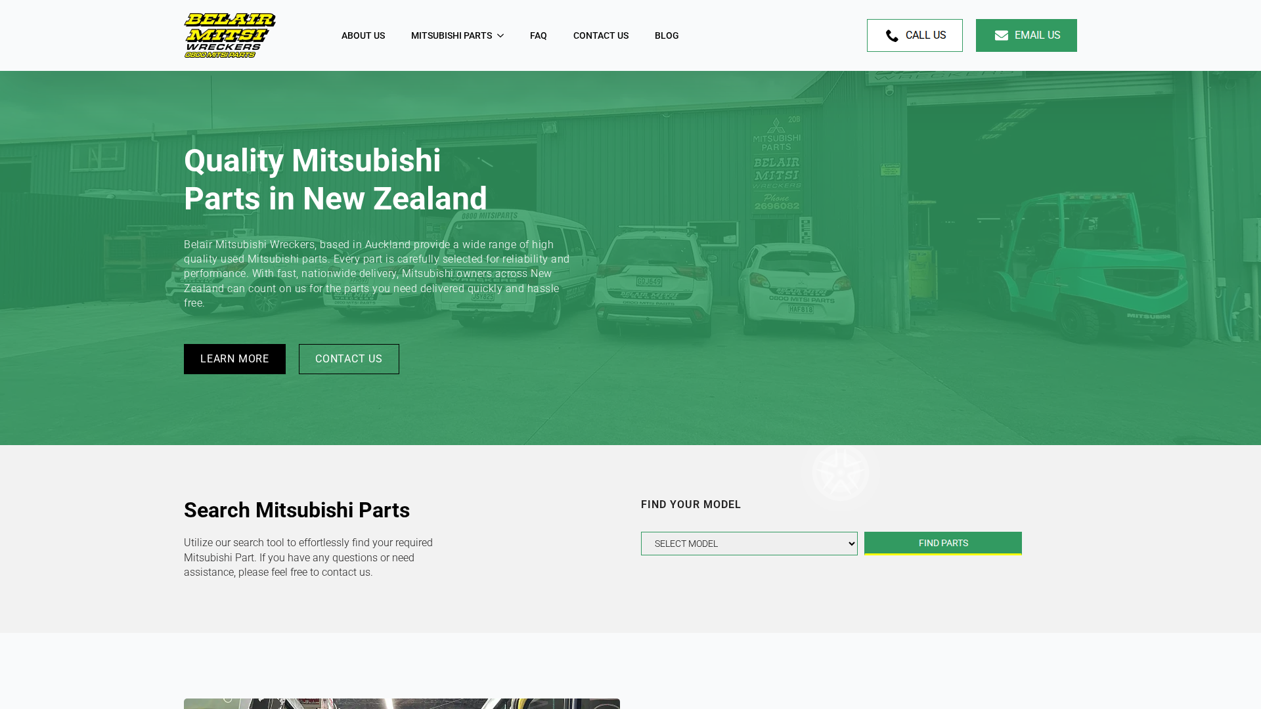The height and width of the screenshot is (709, 1261).
Task: Open the Mitsubishi Parts menu item
Action: (451, 35)
